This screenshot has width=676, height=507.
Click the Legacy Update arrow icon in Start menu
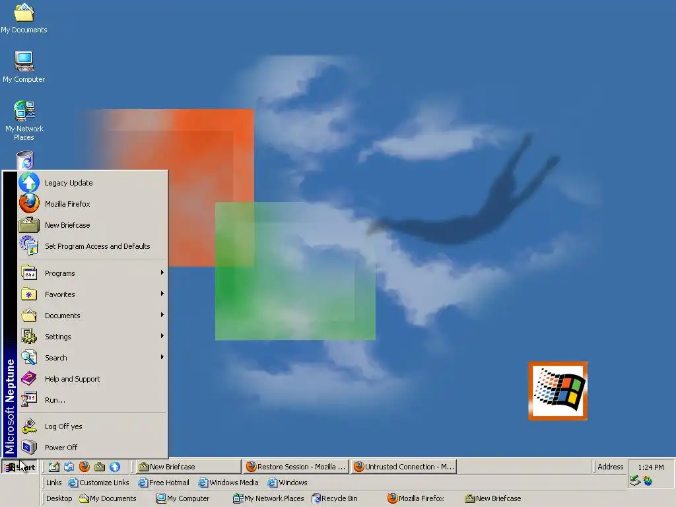[29, 182]
